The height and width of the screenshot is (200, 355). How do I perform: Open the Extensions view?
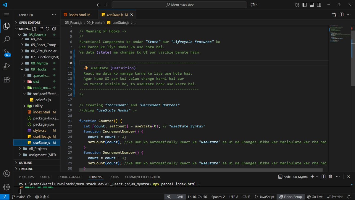(x=7, y=80)
